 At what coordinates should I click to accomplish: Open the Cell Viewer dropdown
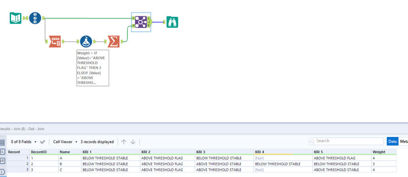(66, 142)
